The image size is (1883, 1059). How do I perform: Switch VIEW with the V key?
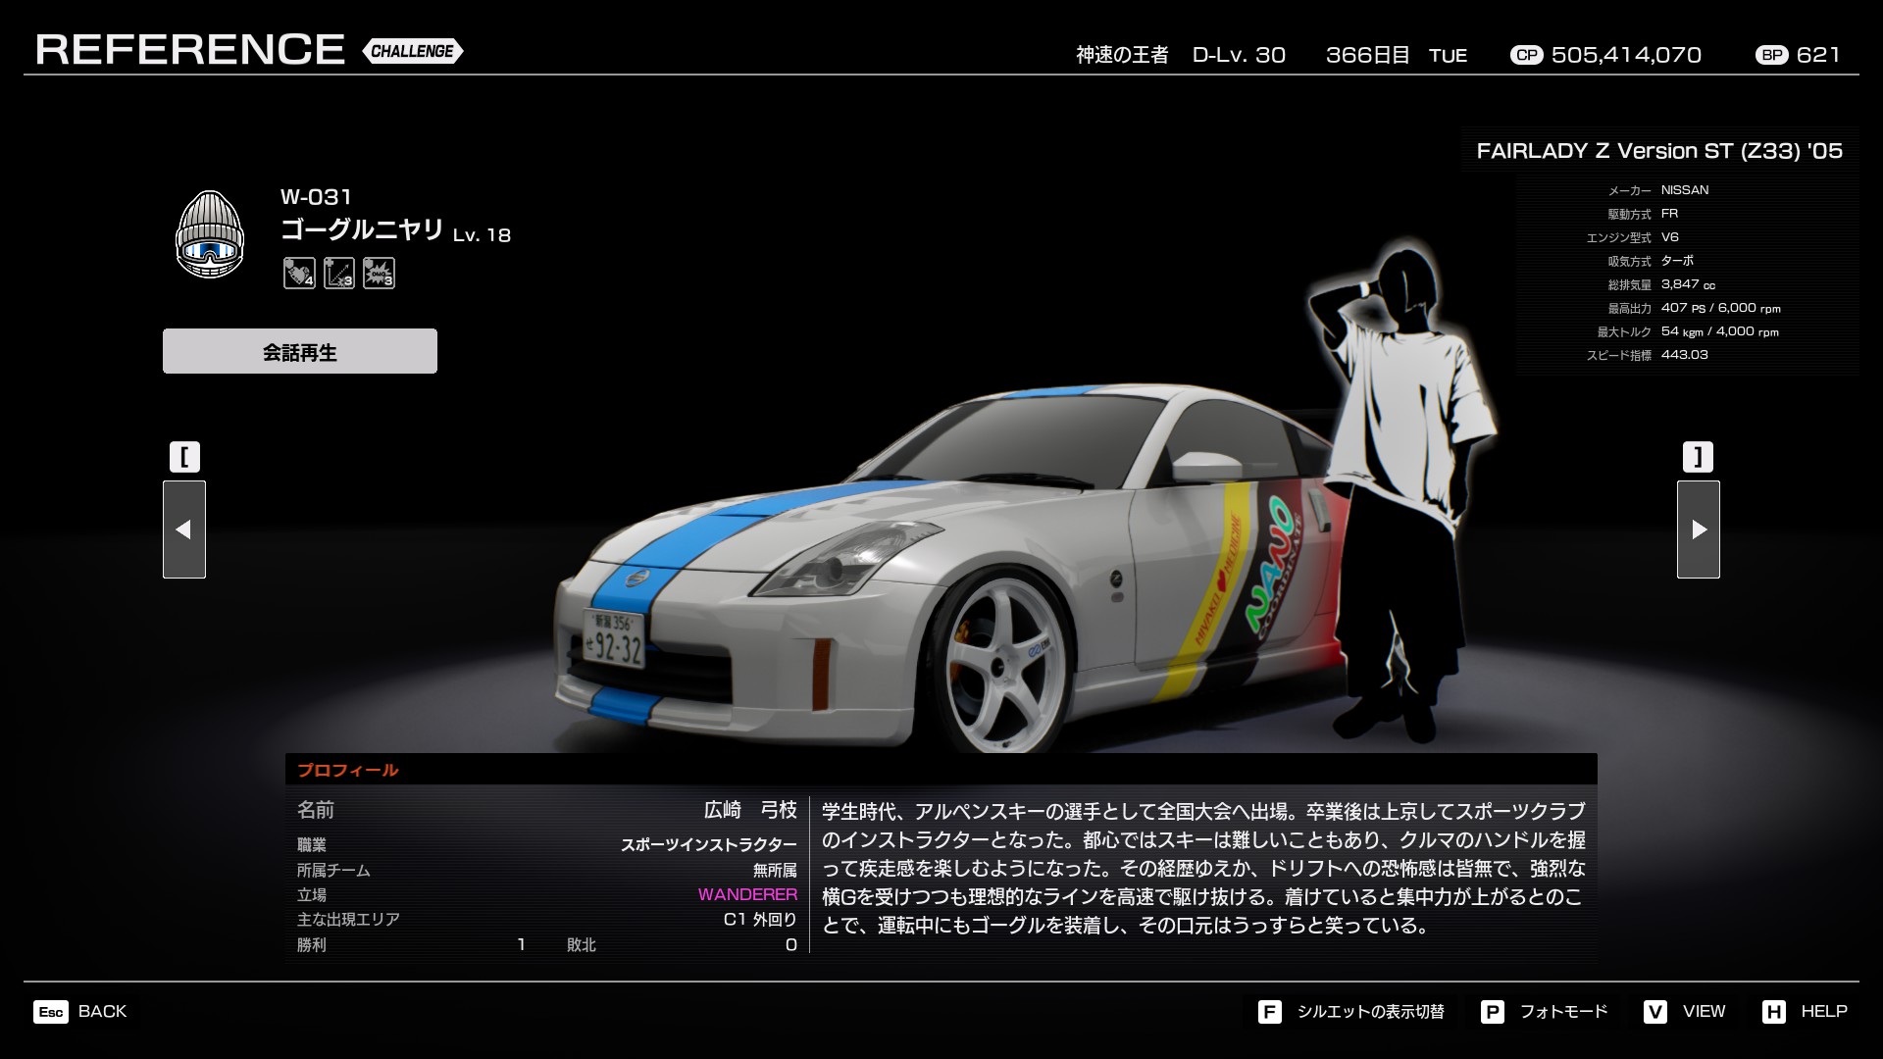(1655, 1012)
